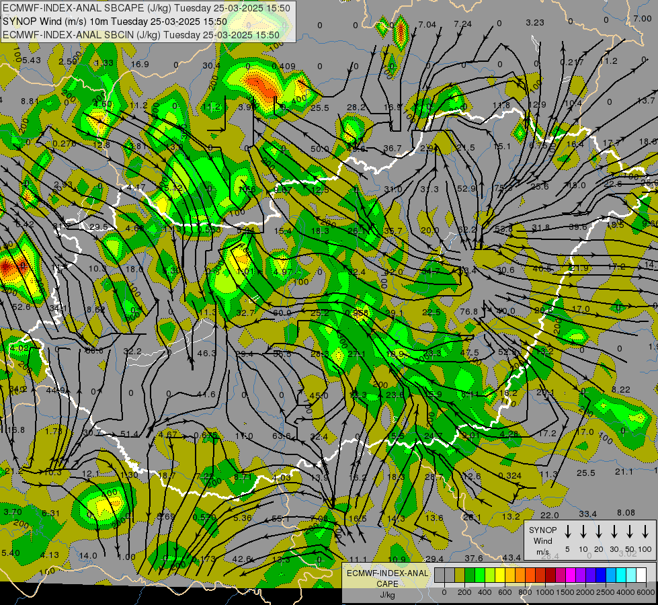Click the 5 m/s wind arrow in legend
658x605 pixels.
(x=567, y=531)
